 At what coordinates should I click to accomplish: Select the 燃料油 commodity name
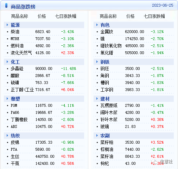click(17, 46)
